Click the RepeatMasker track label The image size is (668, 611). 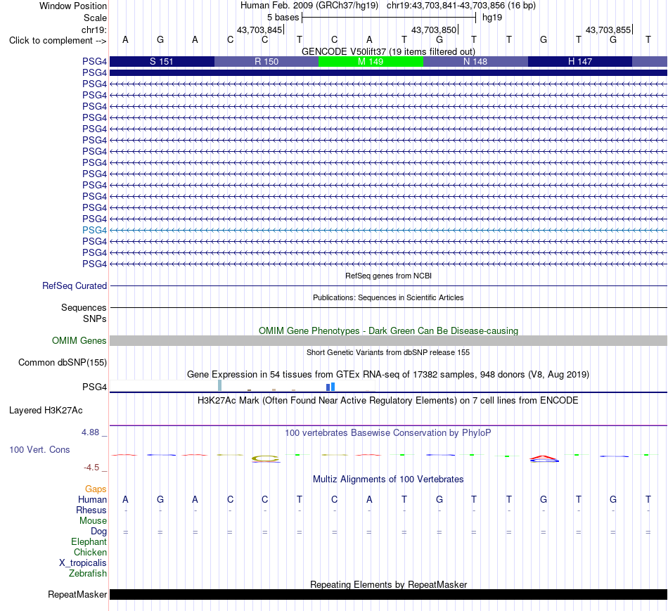[77, 594]
